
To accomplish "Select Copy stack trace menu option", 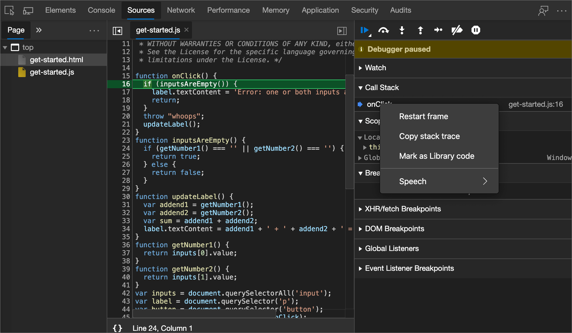I will (429, 136).
